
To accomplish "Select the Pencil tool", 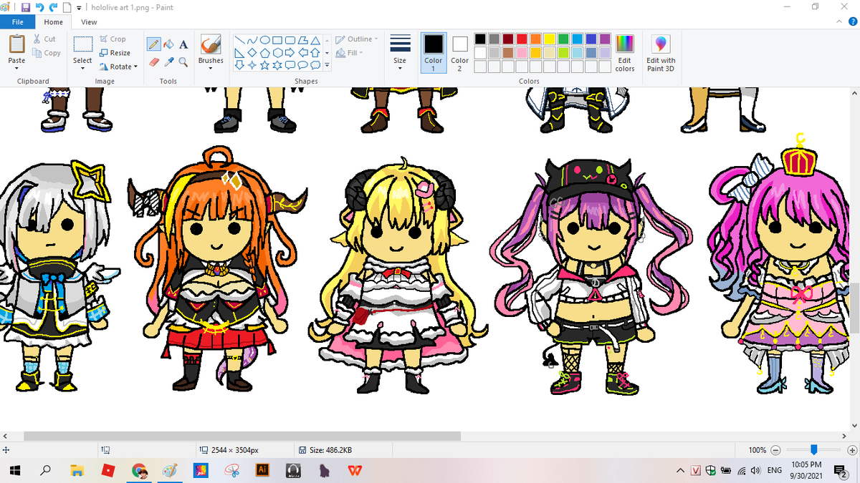I will [x=153, y=44].
